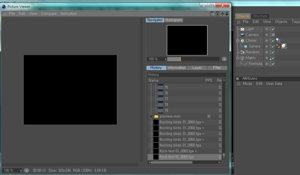This screenshot has height=175, width=300.
Task: Toggle the Light enable checkmark
Action: click(273, 29)
